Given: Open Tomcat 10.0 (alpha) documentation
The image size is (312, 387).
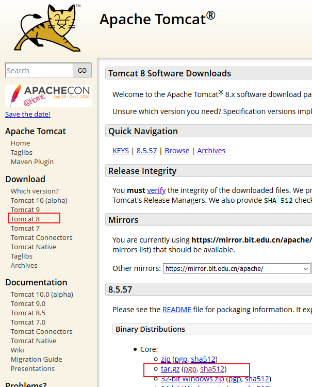Looking at the screenshot, I should point(42,295).
